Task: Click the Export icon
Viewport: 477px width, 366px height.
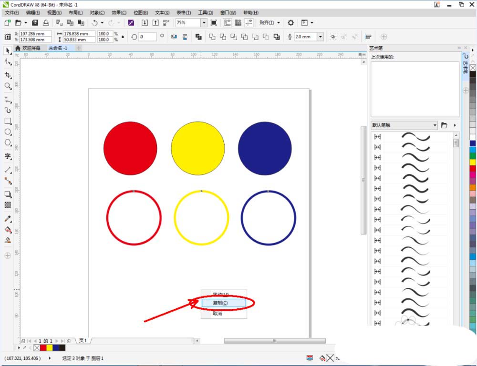Action: click(156, 23)
